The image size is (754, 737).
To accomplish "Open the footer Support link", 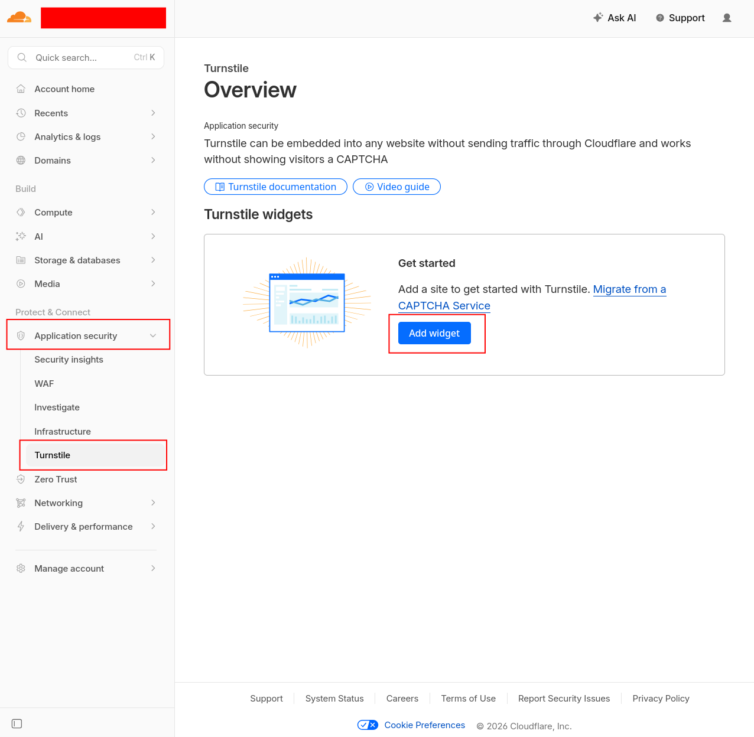I will 266,699.
